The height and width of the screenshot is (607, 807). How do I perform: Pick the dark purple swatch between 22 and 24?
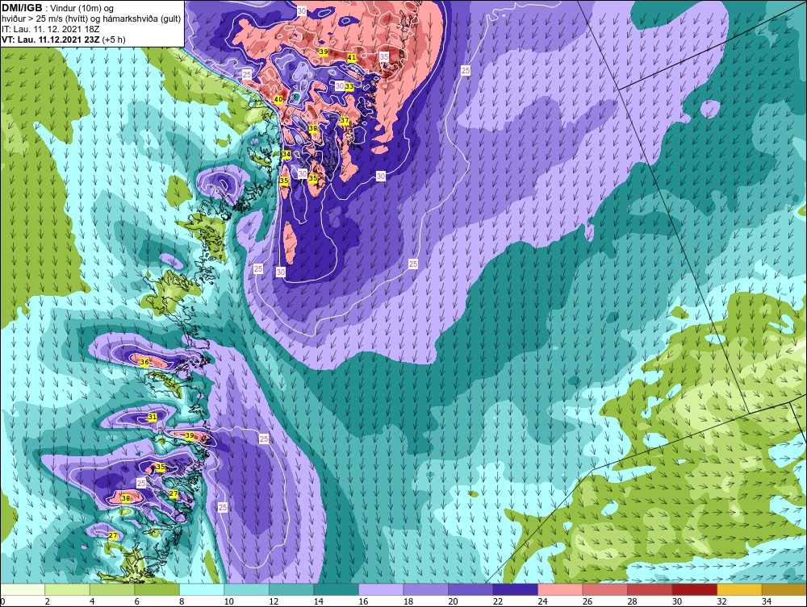click(515, 589)
